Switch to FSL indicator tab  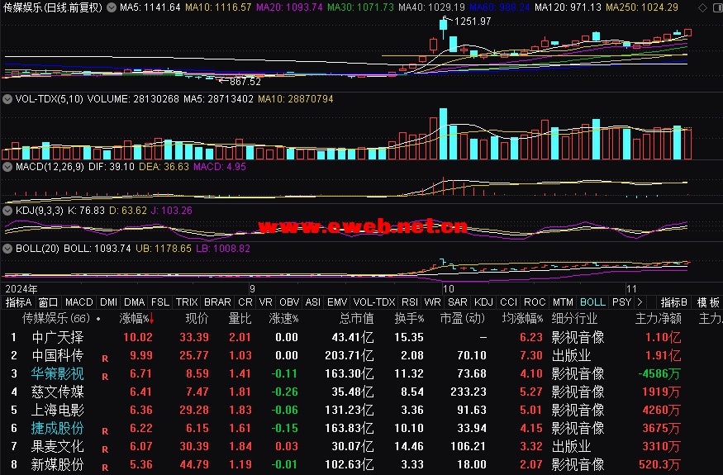(160, 302)
